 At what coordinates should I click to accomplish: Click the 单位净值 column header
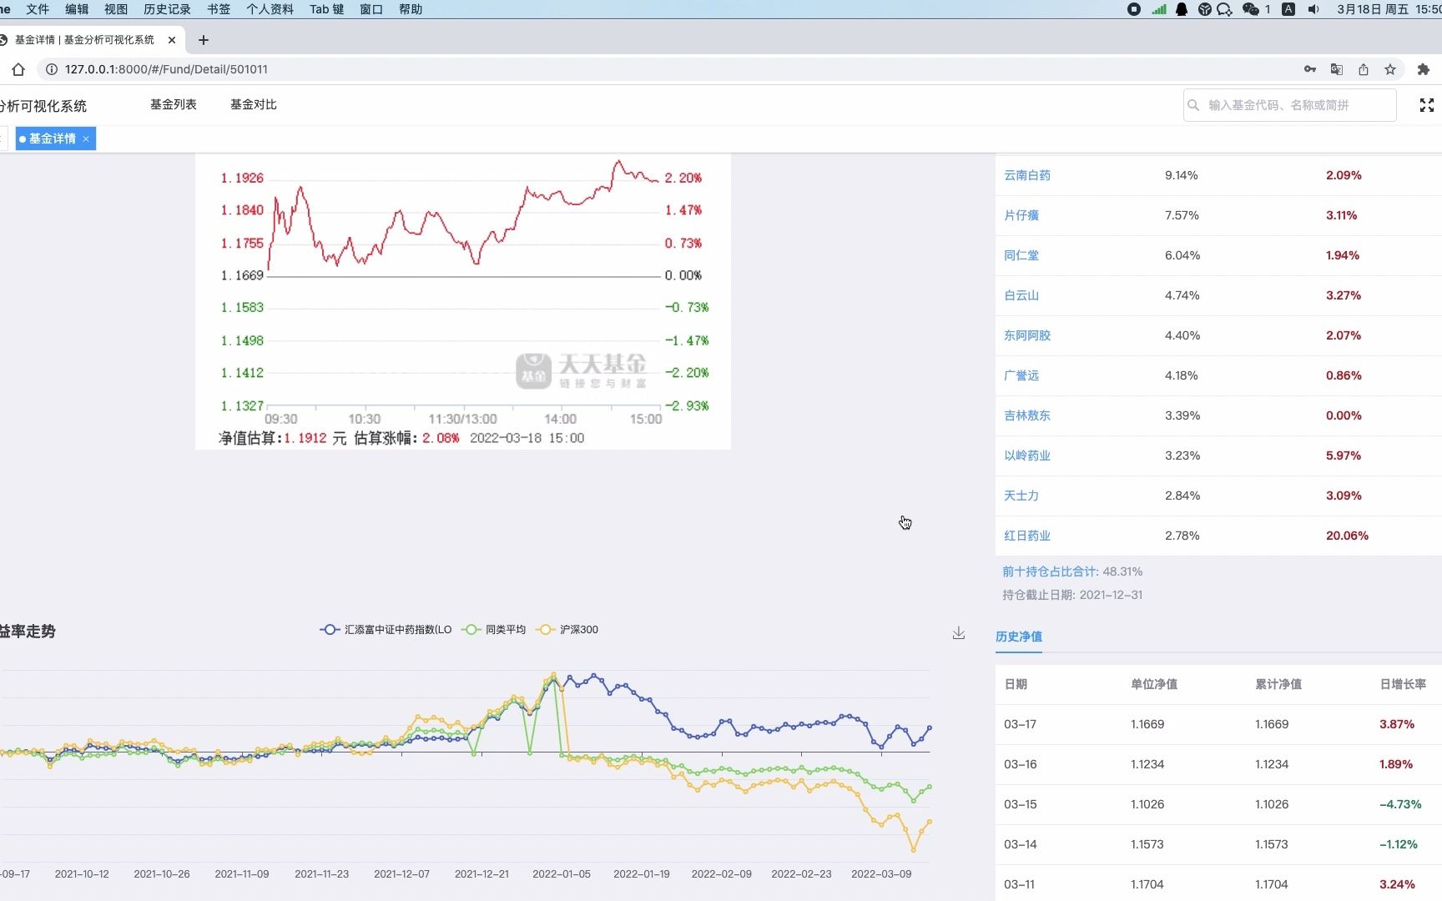pos(1154,684)
